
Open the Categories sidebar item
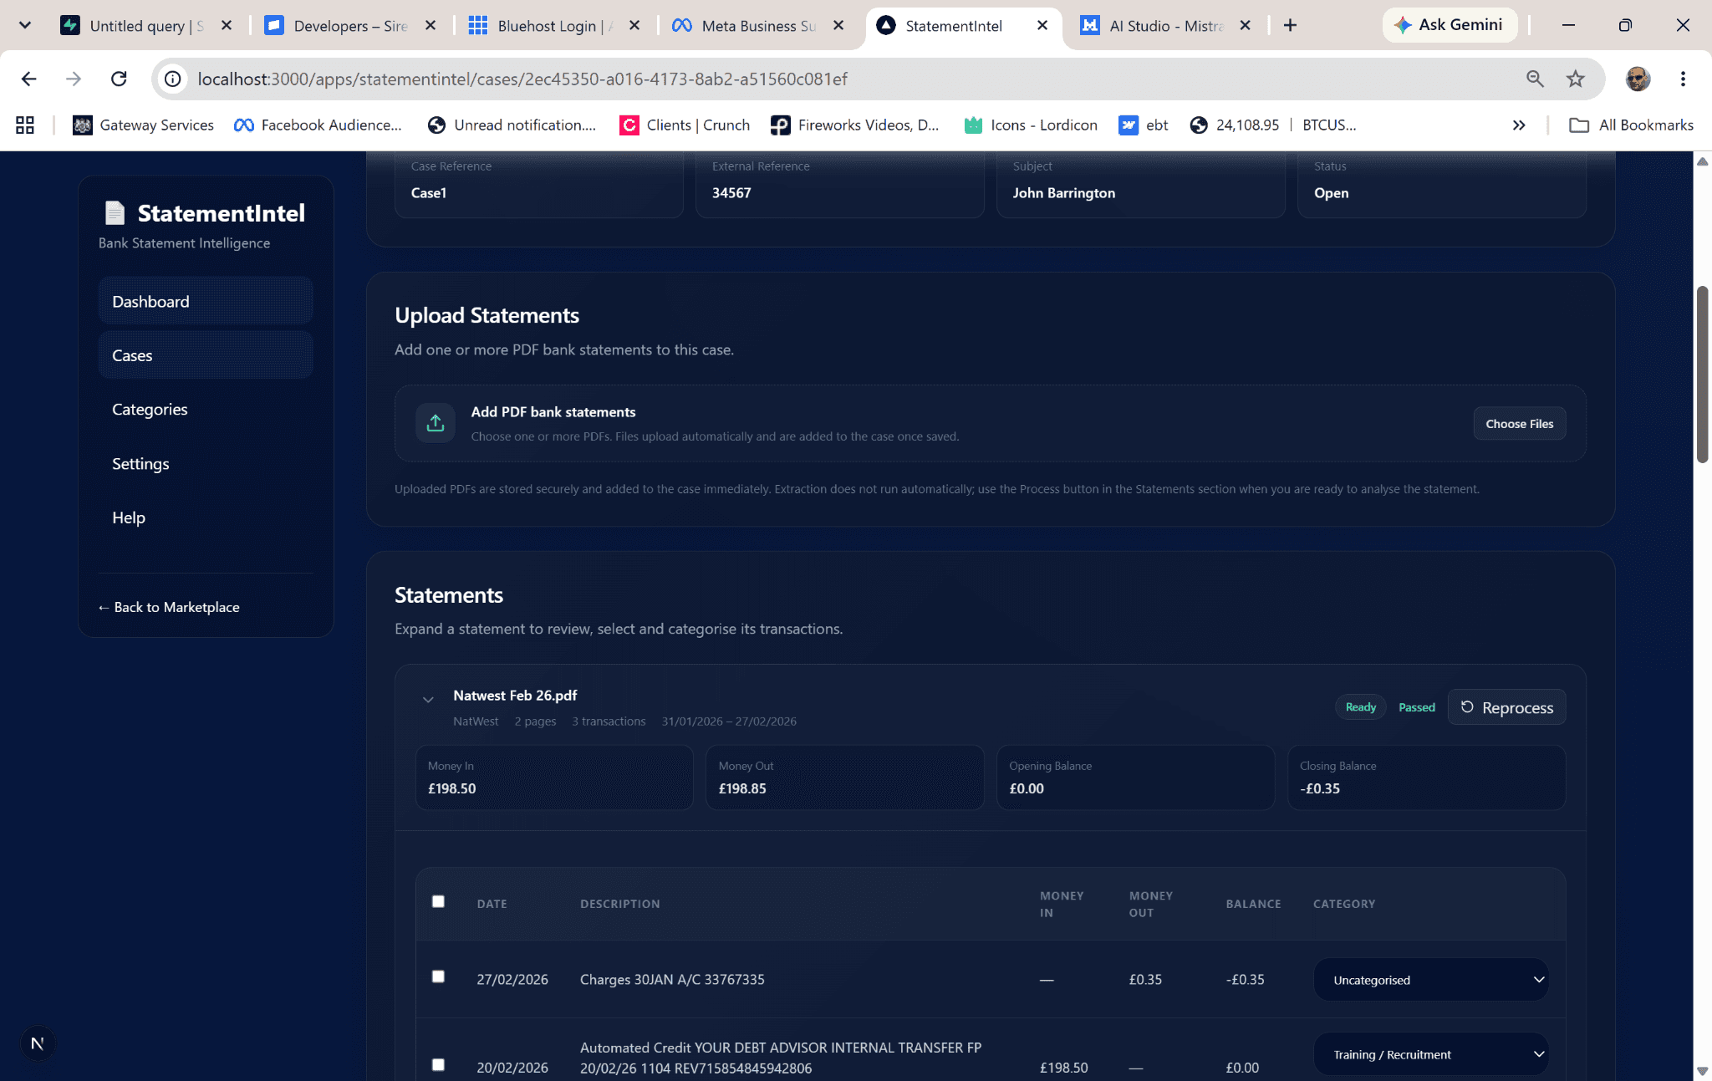(x=206, y=410)
